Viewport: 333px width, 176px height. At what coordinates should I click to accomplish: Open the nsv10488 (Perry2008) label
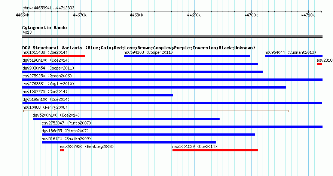45,107
